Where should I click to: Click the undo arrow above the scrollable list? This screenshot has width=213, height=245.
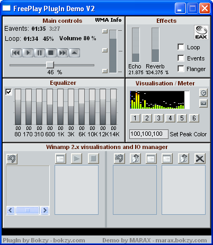(12, 159)
